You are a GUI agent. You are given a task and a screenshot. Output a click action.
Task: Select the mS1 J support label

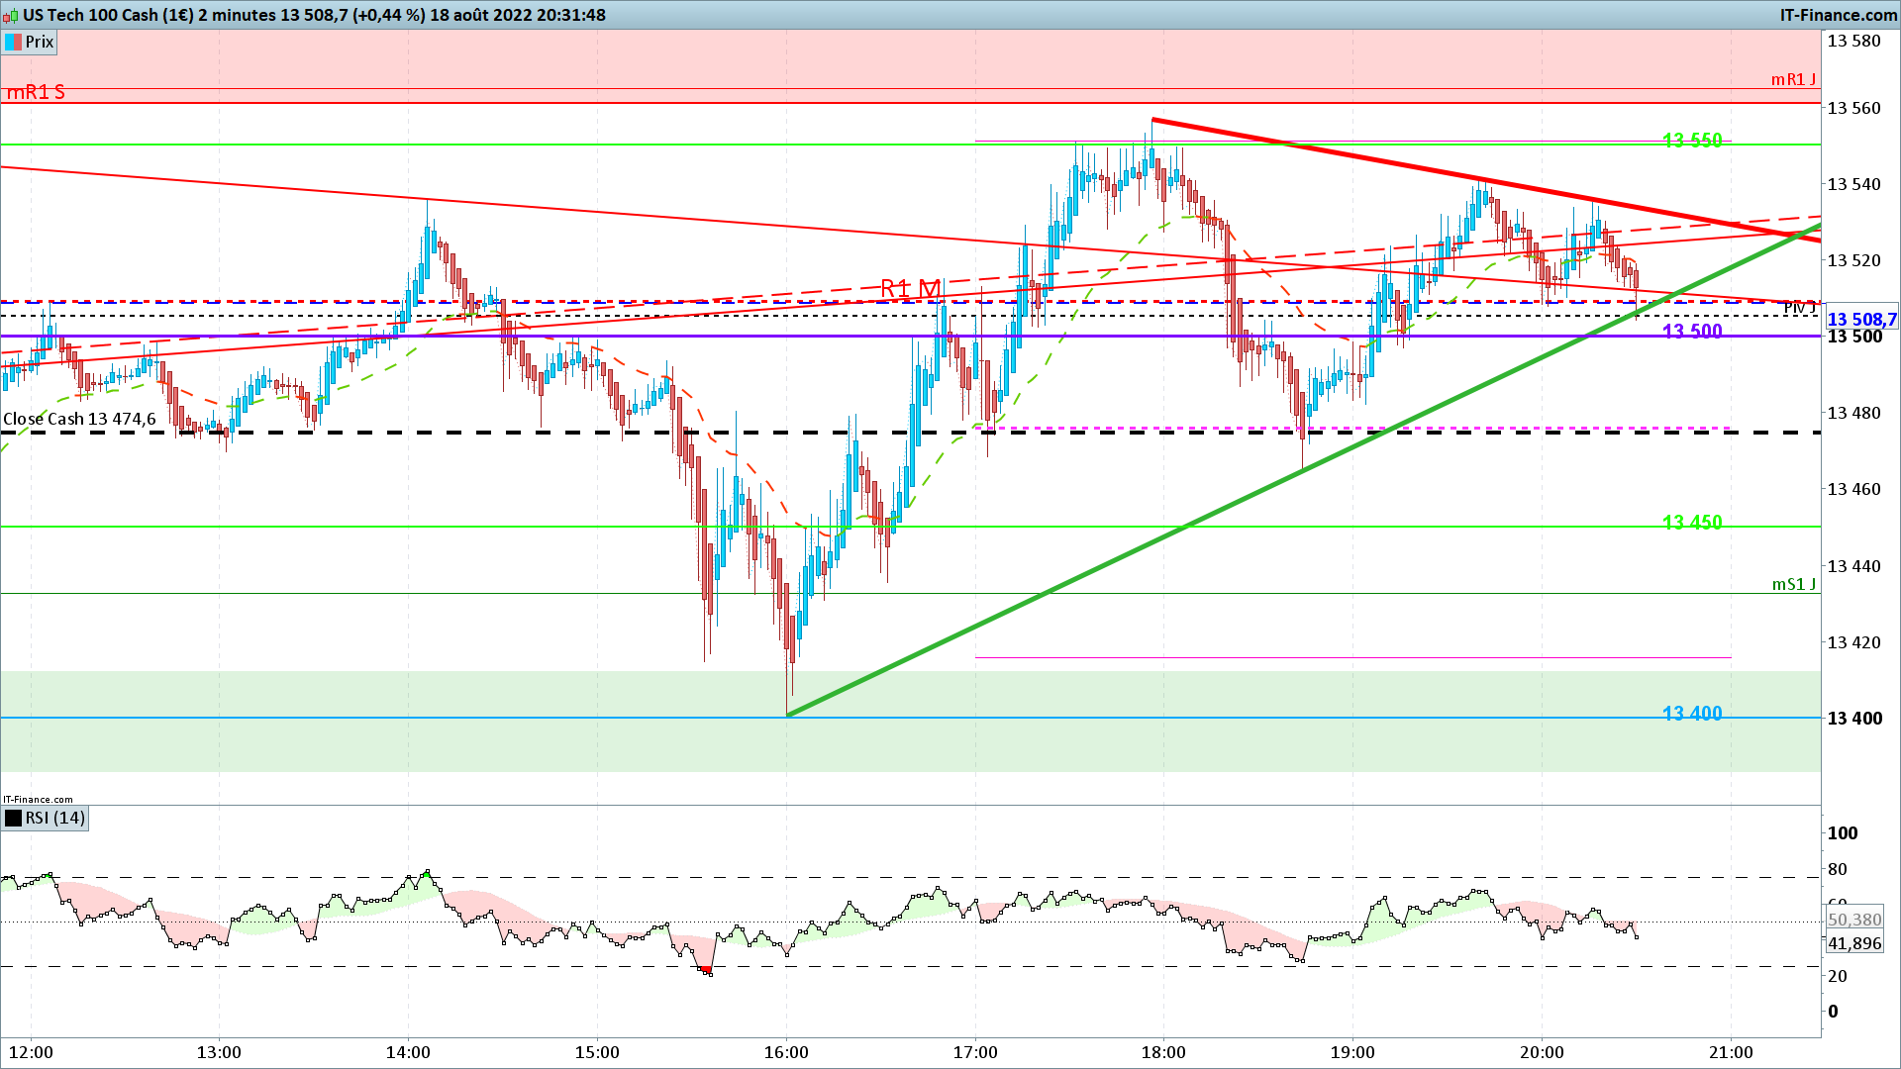pyautogui.click(x=1793, y=584)
